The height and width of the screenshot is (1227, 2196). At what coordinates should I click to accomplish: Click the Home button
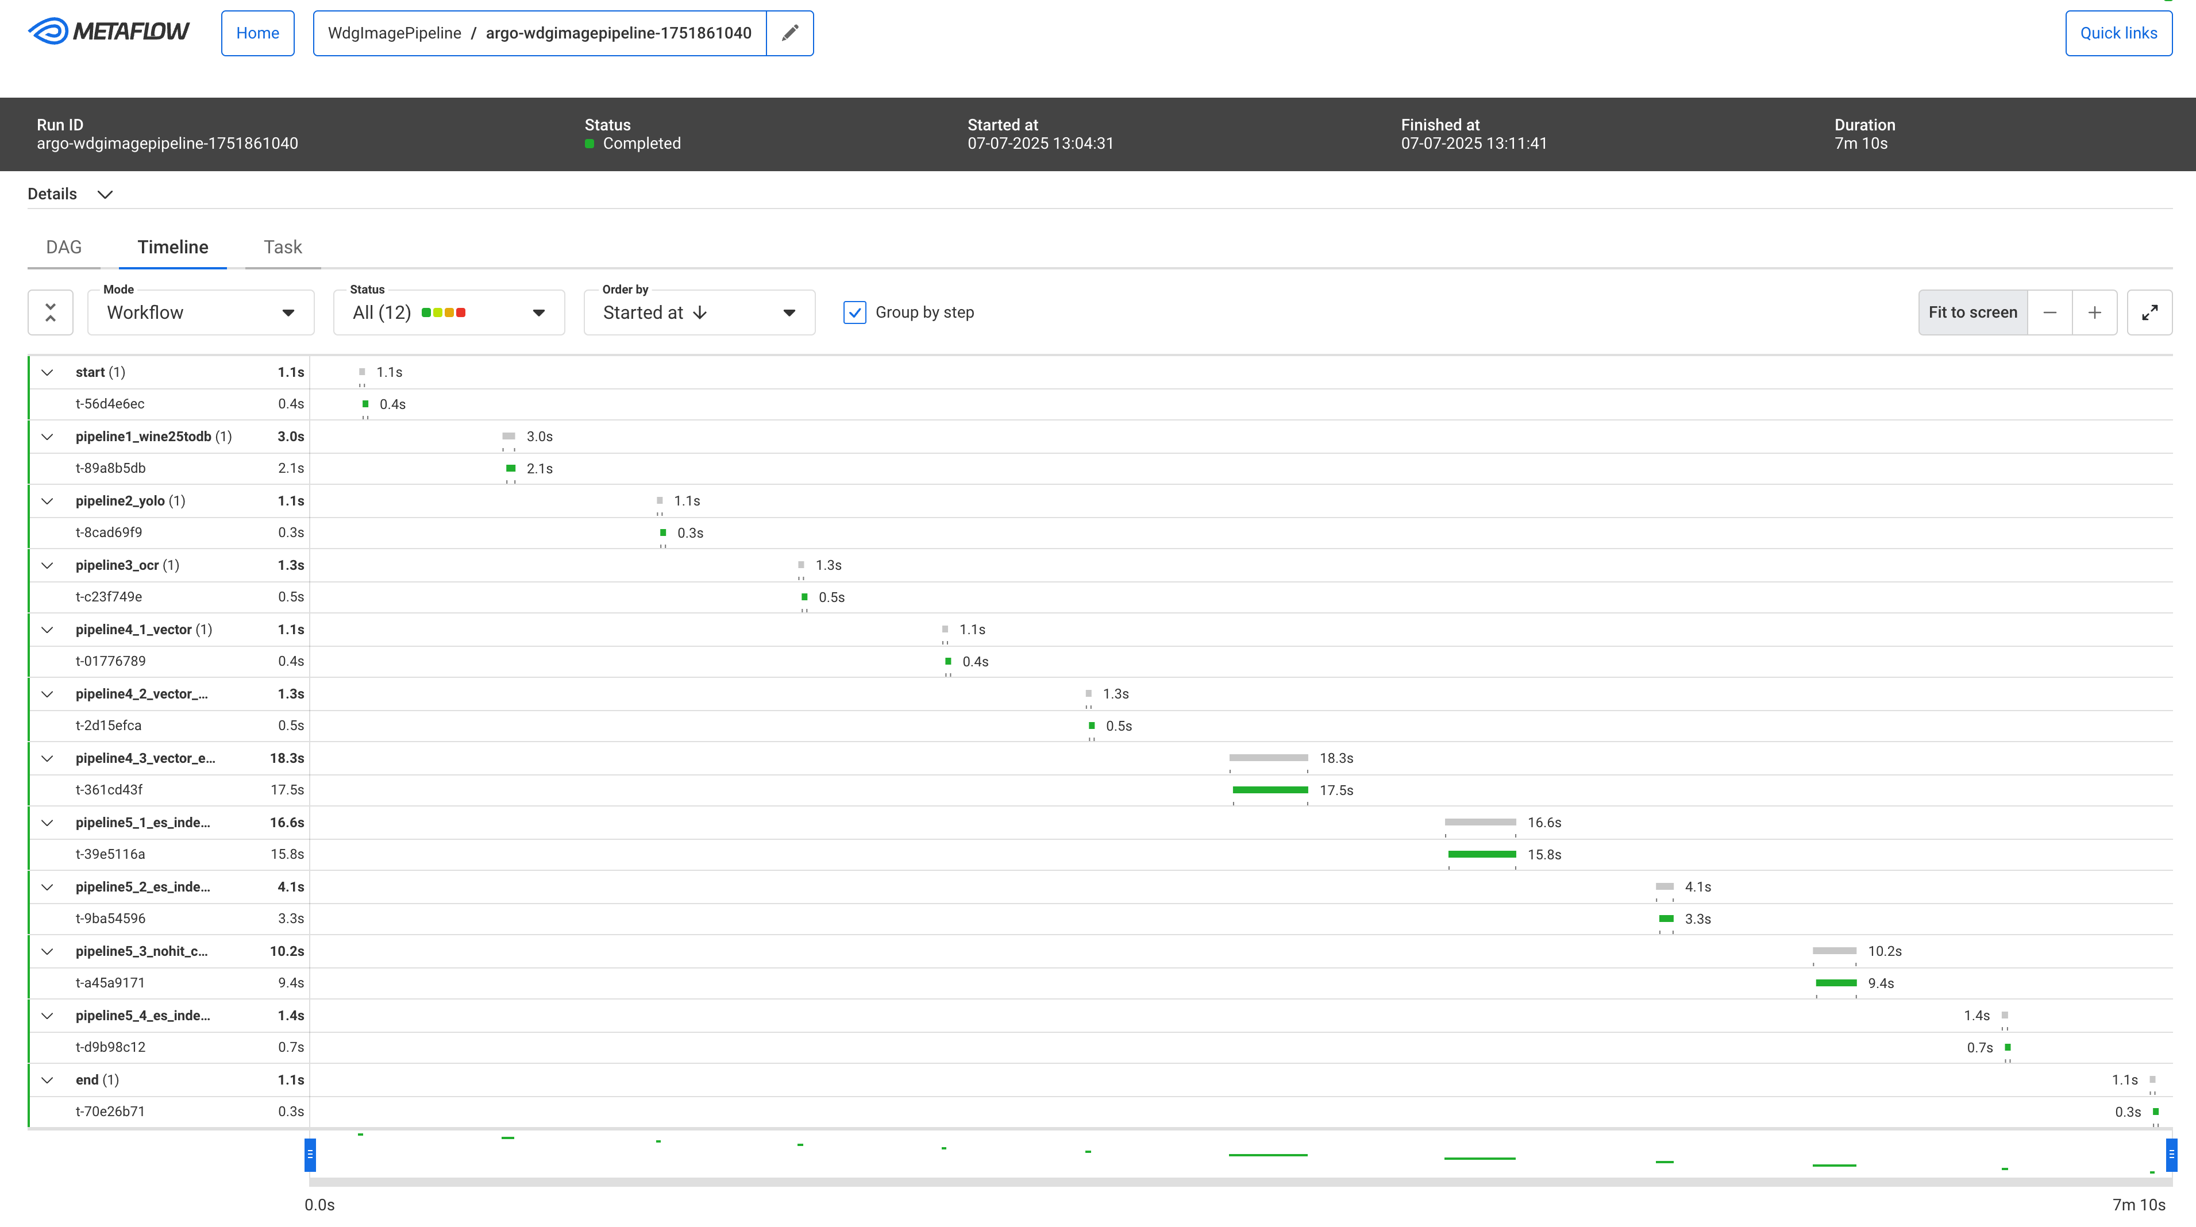tap(257, 33)
